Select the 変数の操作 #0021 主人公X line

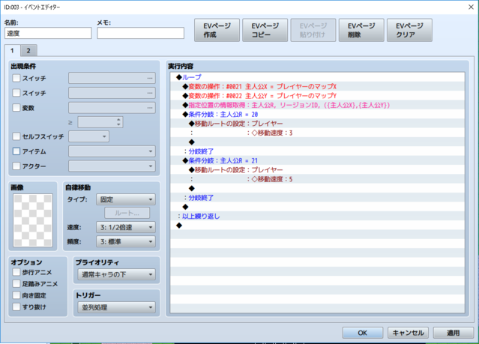tap(317, 86)
